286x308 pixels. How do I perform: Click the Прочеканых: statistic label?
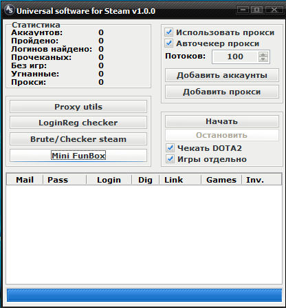[x=41, y=57]
